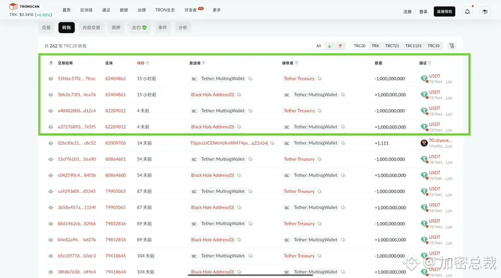Switch to the 交易 tab
501x278 pixels.
point(47,28)
